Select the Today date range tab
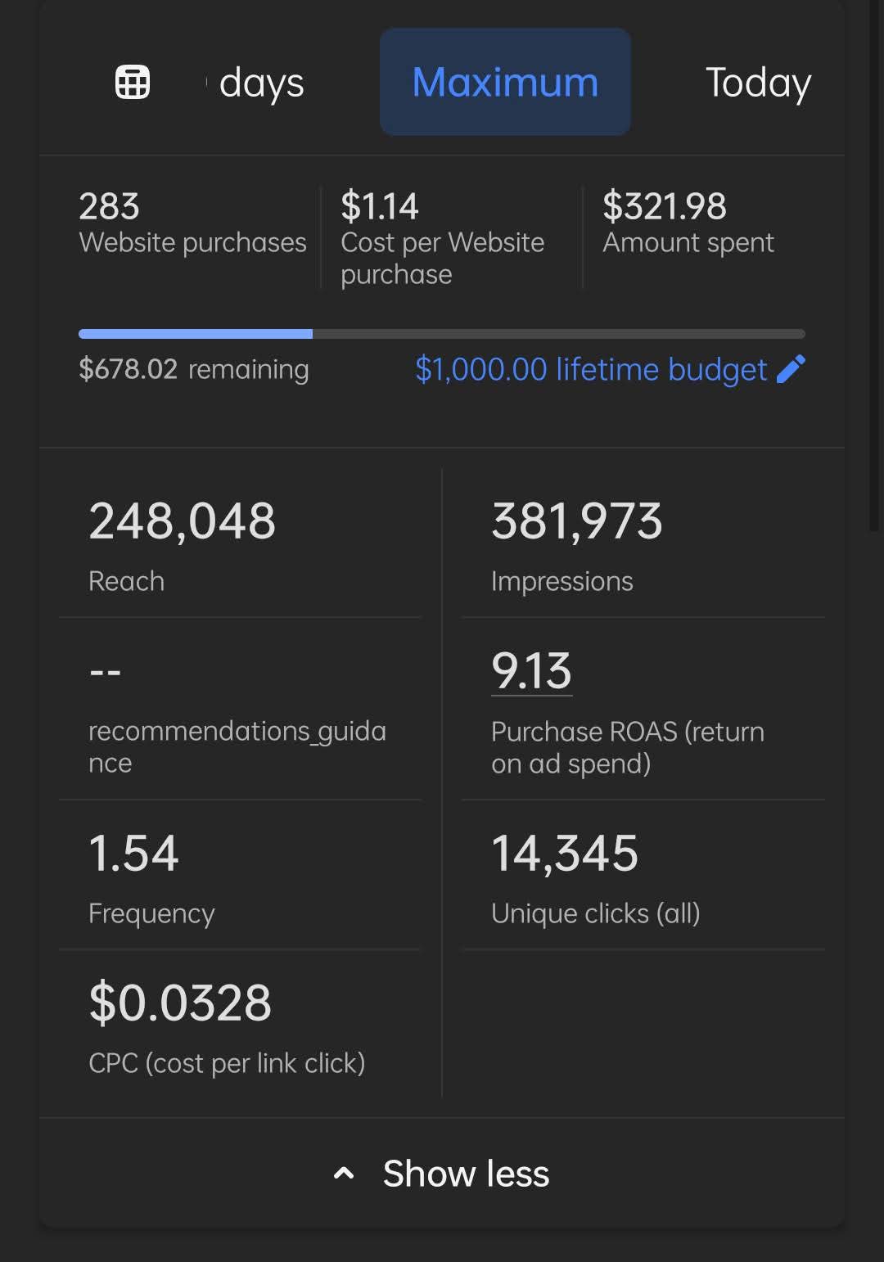Viewport: 884px width, 1262px height. (758, 83)
